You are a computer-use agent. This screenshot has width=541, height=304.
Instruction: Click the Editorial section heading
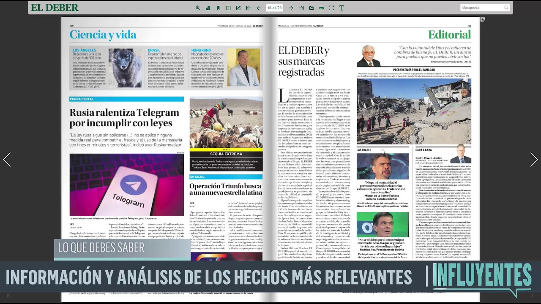click(450, 35)
